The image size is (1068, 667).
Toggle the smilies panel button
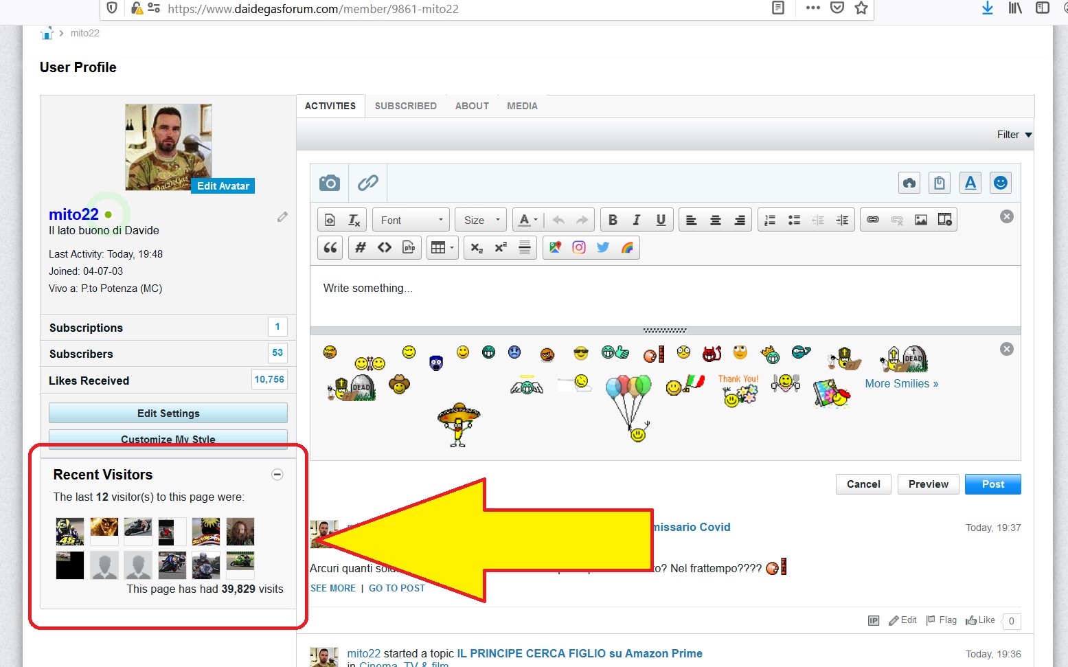(1001, 183)
